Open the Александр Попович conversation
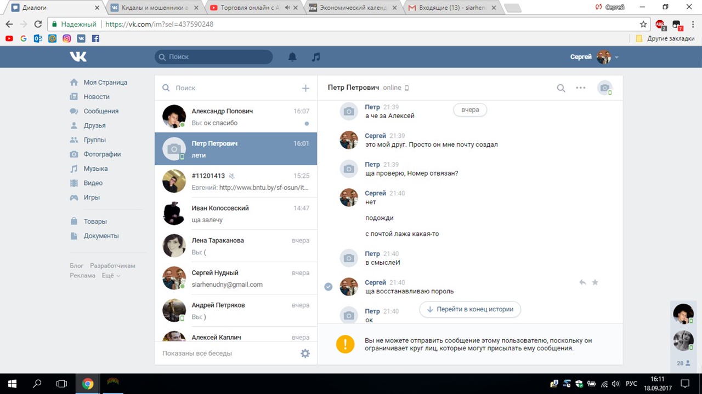Image resolution: width=702 pixels, height=394 pixels. 236,117
